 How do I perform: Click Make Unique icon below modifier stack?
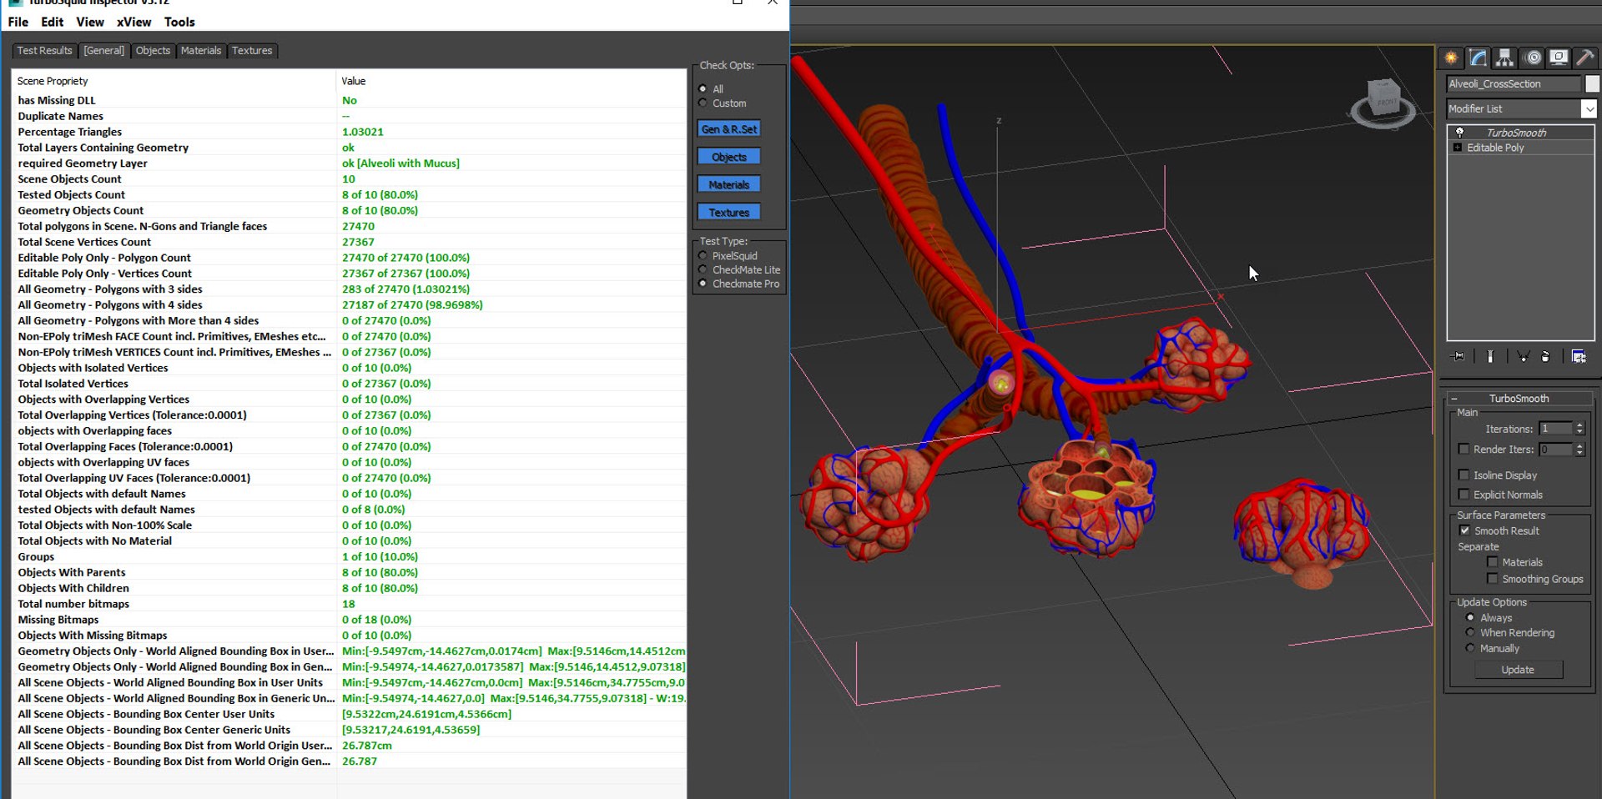tap(1523, 356)
